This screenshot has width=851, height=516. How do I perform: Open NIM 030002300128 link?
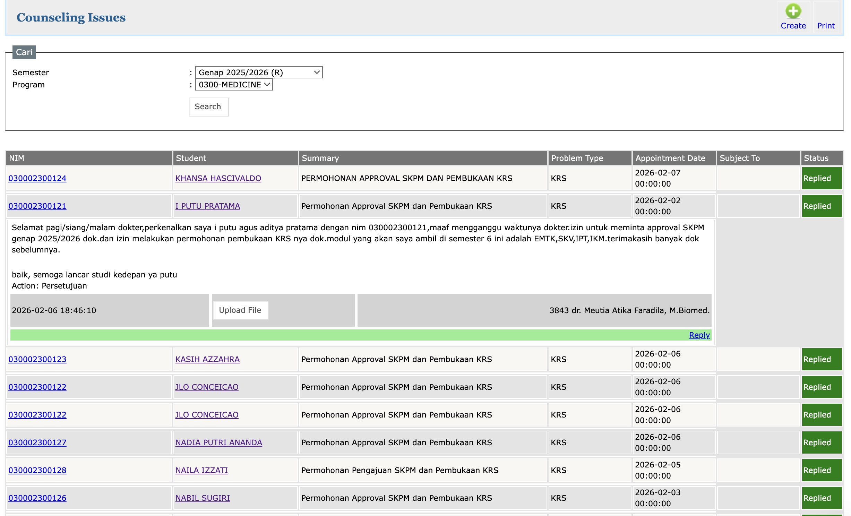point(37,470)
